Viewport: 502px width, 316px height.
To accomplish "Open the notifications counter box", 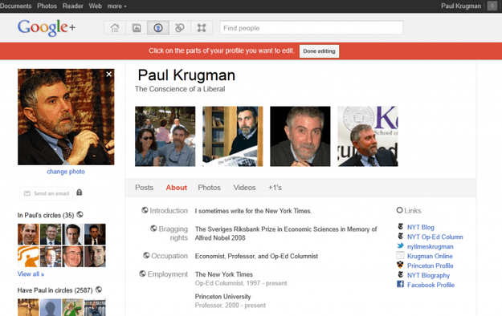I will tap(492, 6).
